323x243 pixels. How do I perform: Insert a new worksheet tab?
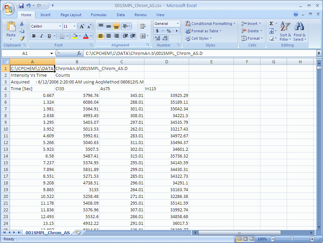[x=78, y=233]
